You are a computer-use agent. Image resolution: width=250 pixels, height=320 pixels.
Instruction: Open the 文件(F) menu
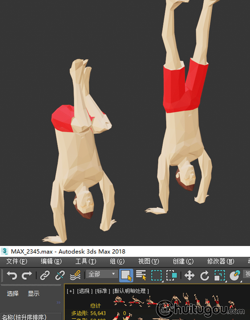tap(17, 261)
